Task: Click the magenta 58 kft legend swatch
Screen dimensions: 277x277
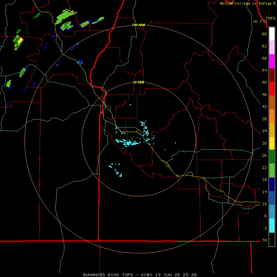Action: pyautogui.click(x=272, y=61)
